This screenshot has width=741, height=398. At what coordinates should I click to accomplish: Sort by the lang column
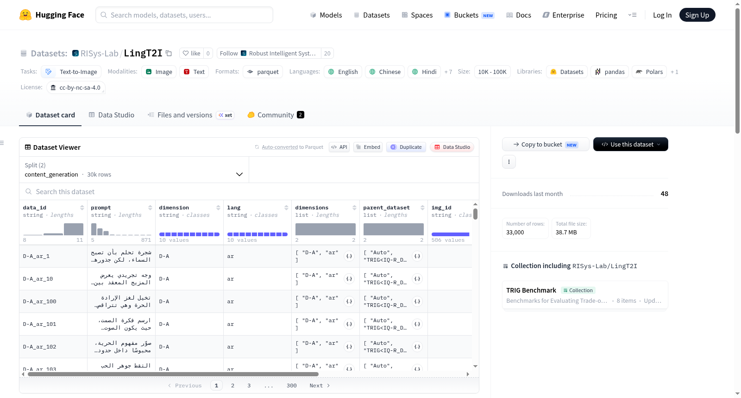pos(286,208)
